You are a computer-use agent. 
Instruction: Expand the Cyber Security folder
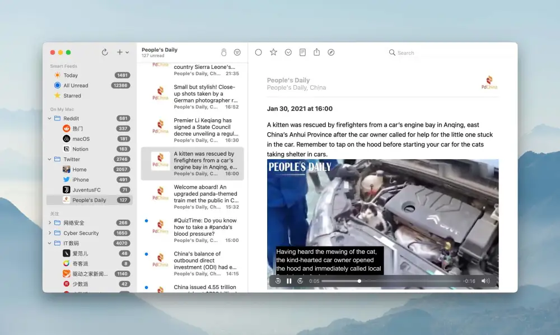(x=50, y=233)
